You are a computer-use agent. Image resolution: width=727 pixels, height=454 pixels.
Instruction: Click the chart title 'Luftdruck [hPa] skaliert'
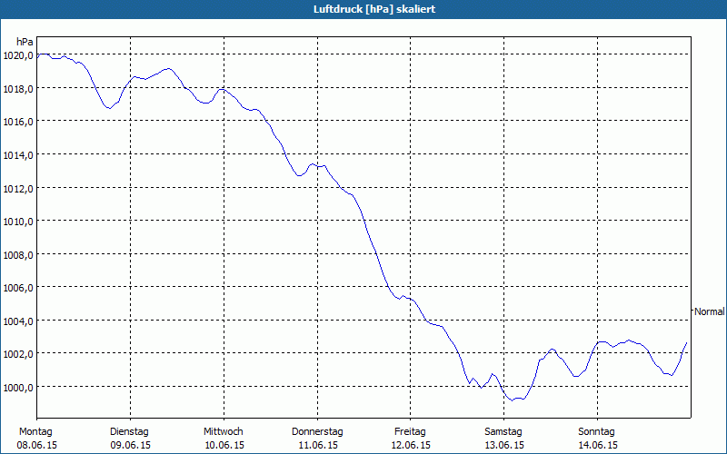374,9
